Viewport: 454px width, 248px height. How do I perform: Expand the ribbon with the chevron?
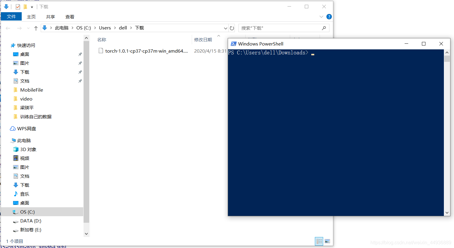(x=321, y=17)
